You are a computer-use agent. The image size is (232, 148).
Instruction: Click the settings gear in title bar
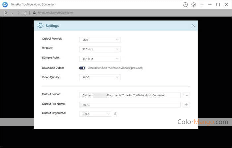(194, 5)
